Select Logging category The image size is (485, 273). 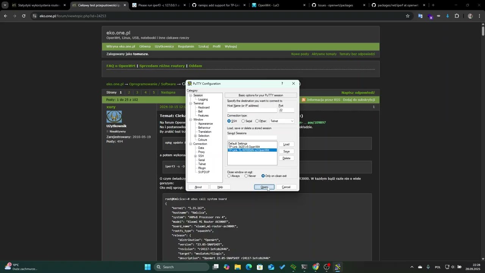[203, 99]
